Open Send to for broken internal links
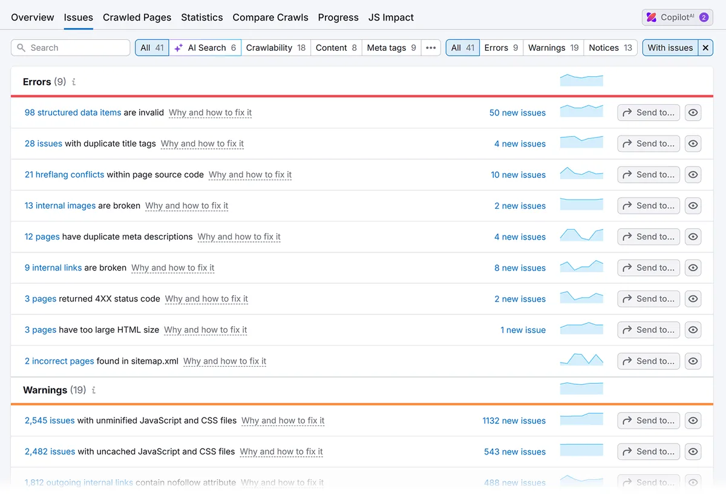 (x=649, y=267)
